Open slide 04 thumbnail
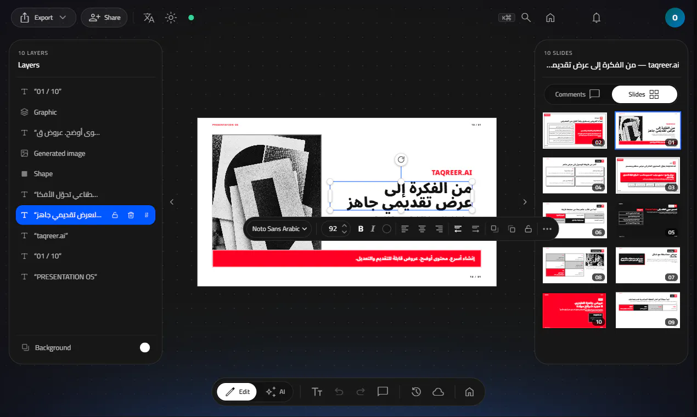Screen dimensions: 697x417 [575, 176]
